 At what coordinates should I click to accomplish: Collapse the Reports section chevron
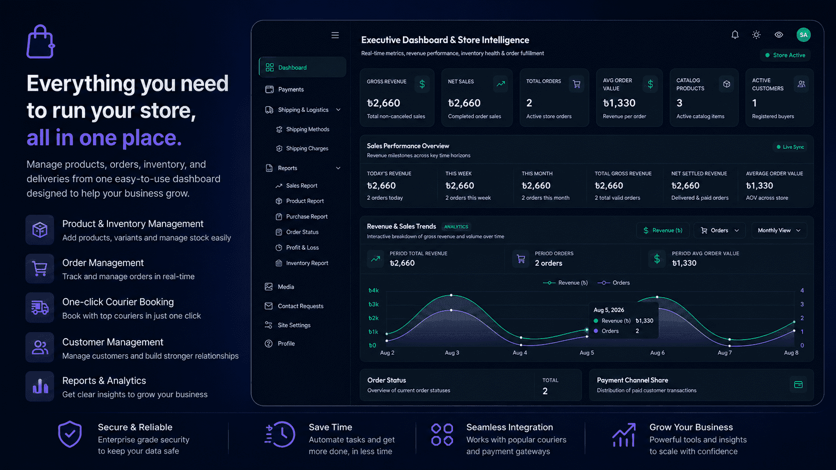(338, 168)
